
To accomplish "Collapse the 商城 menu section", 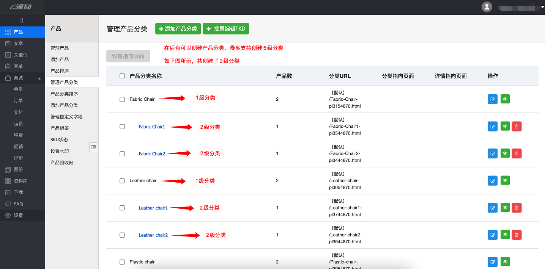I will click(39, 78).
